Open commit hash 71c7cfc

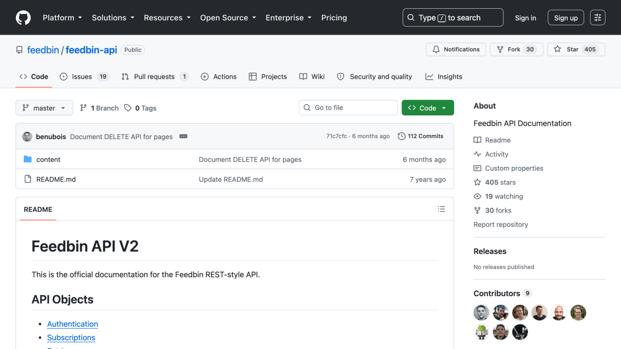[336, 136]
